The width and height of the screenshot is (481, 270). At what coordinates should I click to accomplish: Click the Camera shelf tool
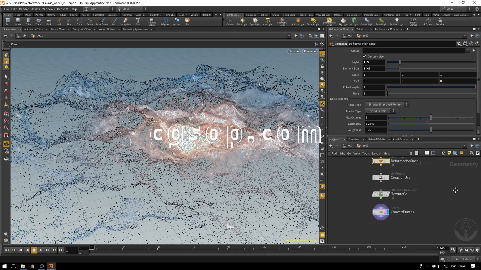(230, 21)
